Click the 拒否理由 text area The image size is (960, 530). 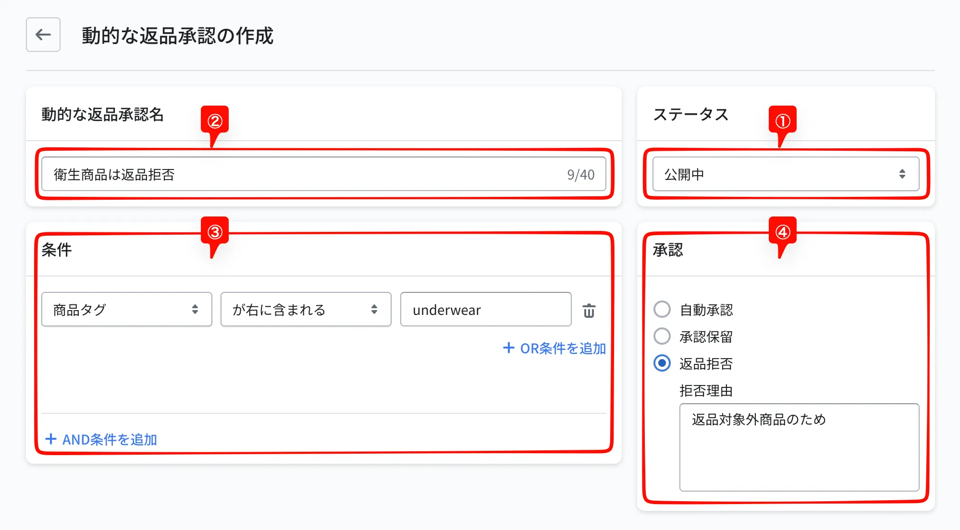pyautogui.click(x=799, y=447)
